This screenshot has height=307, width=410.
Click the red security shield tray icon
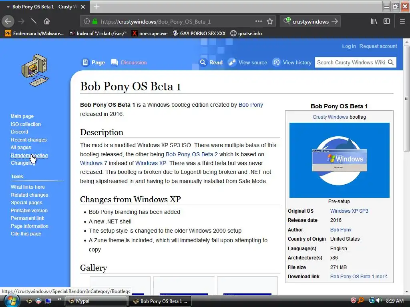click(353, 301)
